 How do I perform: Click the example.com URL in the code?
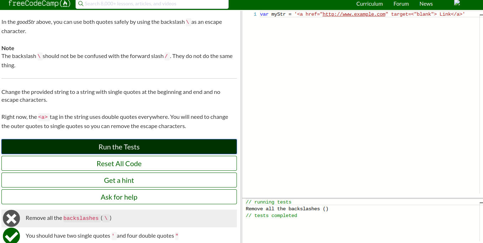(354, 14)
